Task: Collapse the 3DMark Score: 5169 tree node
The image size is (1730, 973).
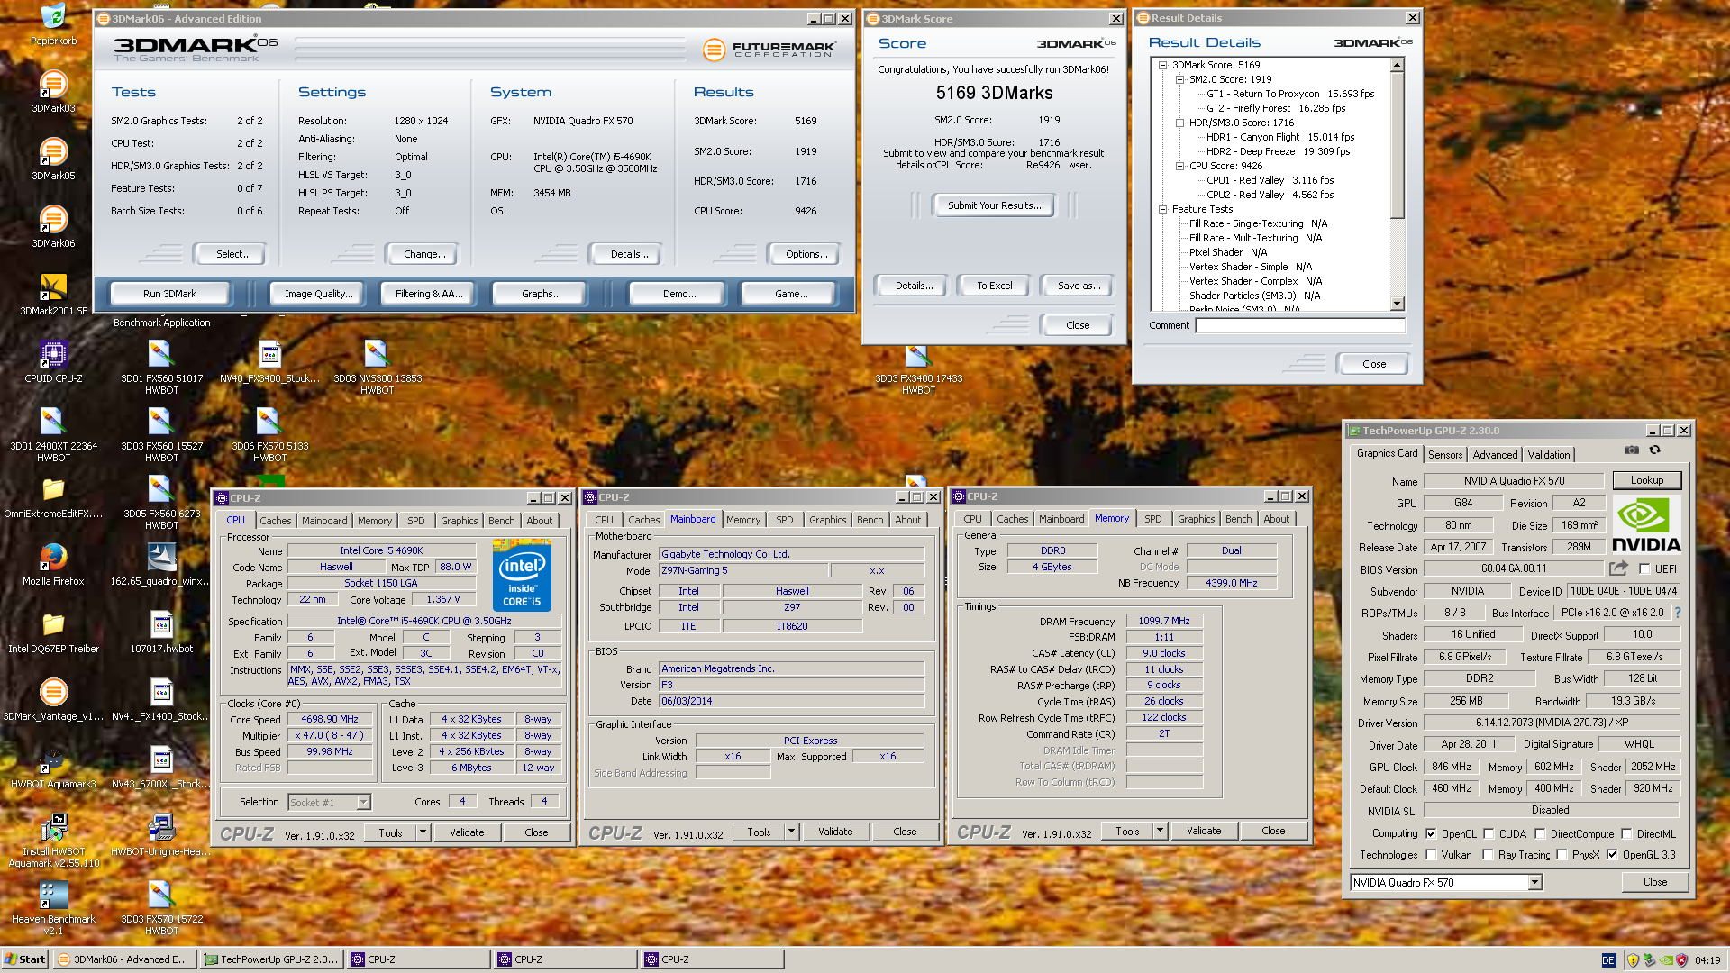Action: (x=1163, y=65)
